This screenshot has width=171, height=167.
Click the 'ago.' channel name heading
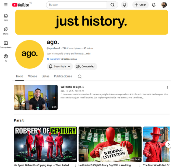click(53, 42)
